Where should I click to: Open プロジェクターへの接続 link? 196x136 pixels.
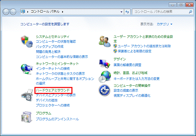(53, 105)
